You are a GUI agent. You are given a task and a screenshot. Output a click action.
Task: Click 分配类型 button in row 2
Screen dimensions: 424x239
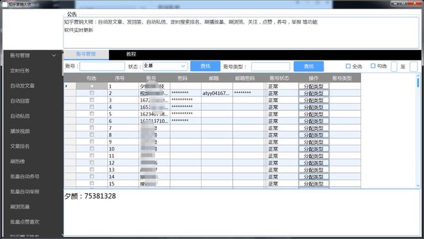point(314,93)
